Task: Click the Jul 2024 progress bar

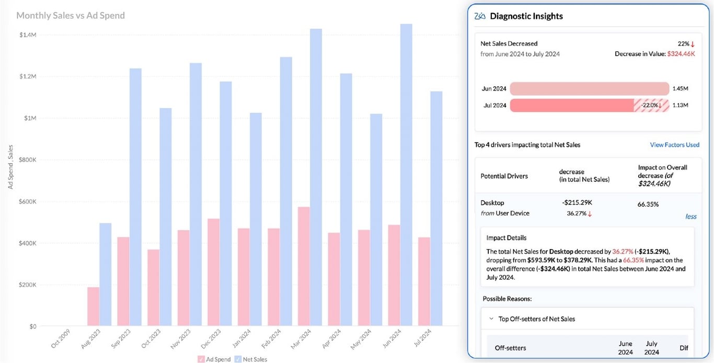Action: pyautogui.click(x=575, y=105)
